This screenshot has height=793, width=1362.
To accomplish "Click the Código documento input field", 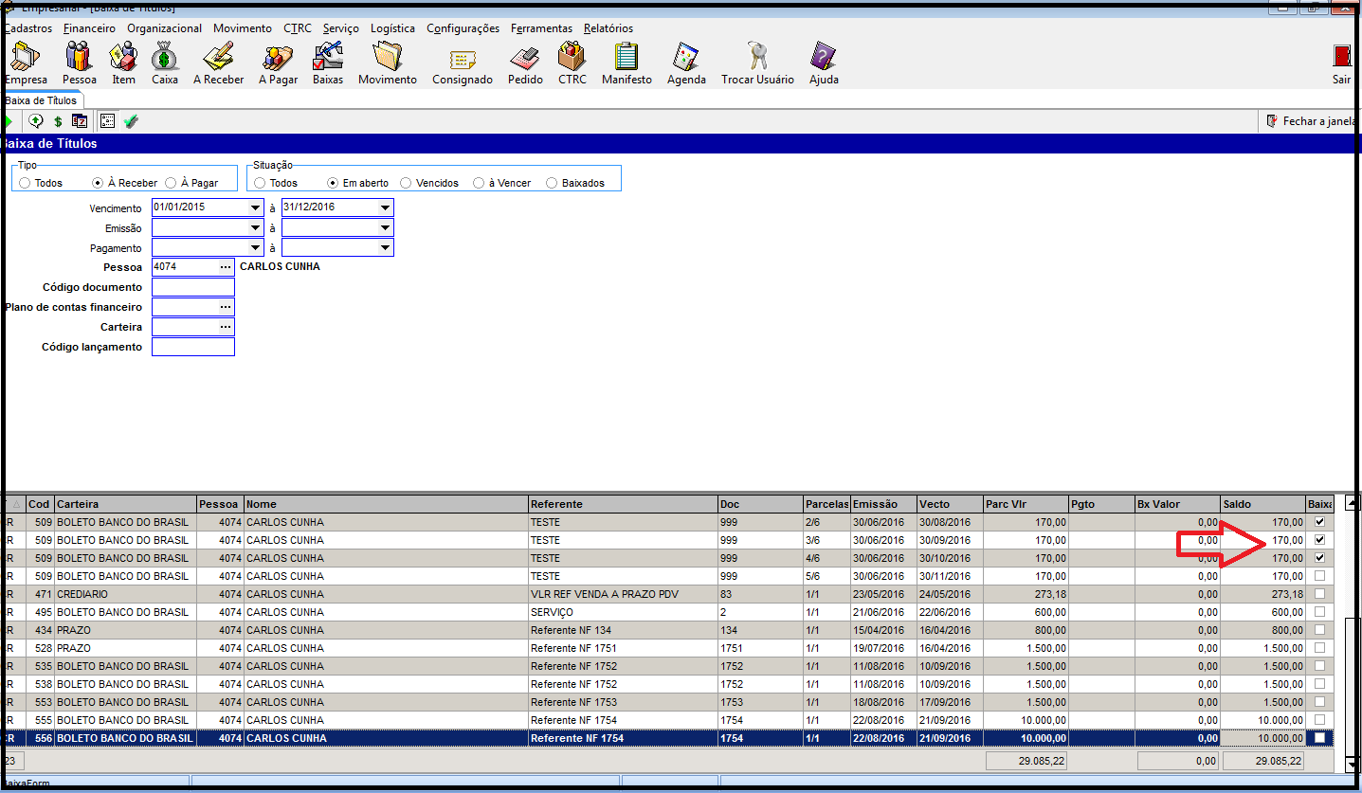I will pyautogui.click(x=192, y=287).
